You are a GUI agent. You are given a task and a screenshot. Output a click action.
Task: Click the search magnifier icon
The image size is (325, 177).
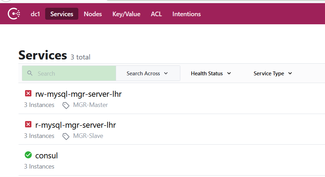(x=30, y=74)
